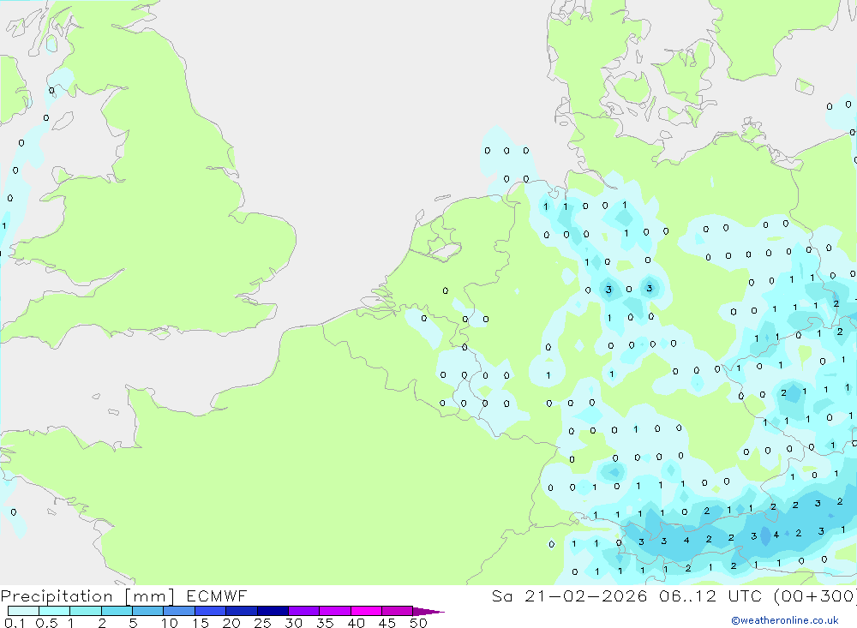The height and width of the screenshot is (628, 857).
Task: Click the 'Precipitation' title word
Action: coord(57,596)
